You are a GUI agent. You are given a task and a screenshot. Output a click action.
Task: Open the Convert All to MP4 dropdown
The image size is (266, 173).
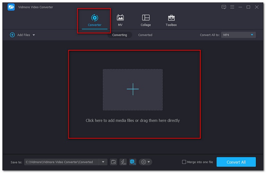pyautogui.click(x=238, y=35)
